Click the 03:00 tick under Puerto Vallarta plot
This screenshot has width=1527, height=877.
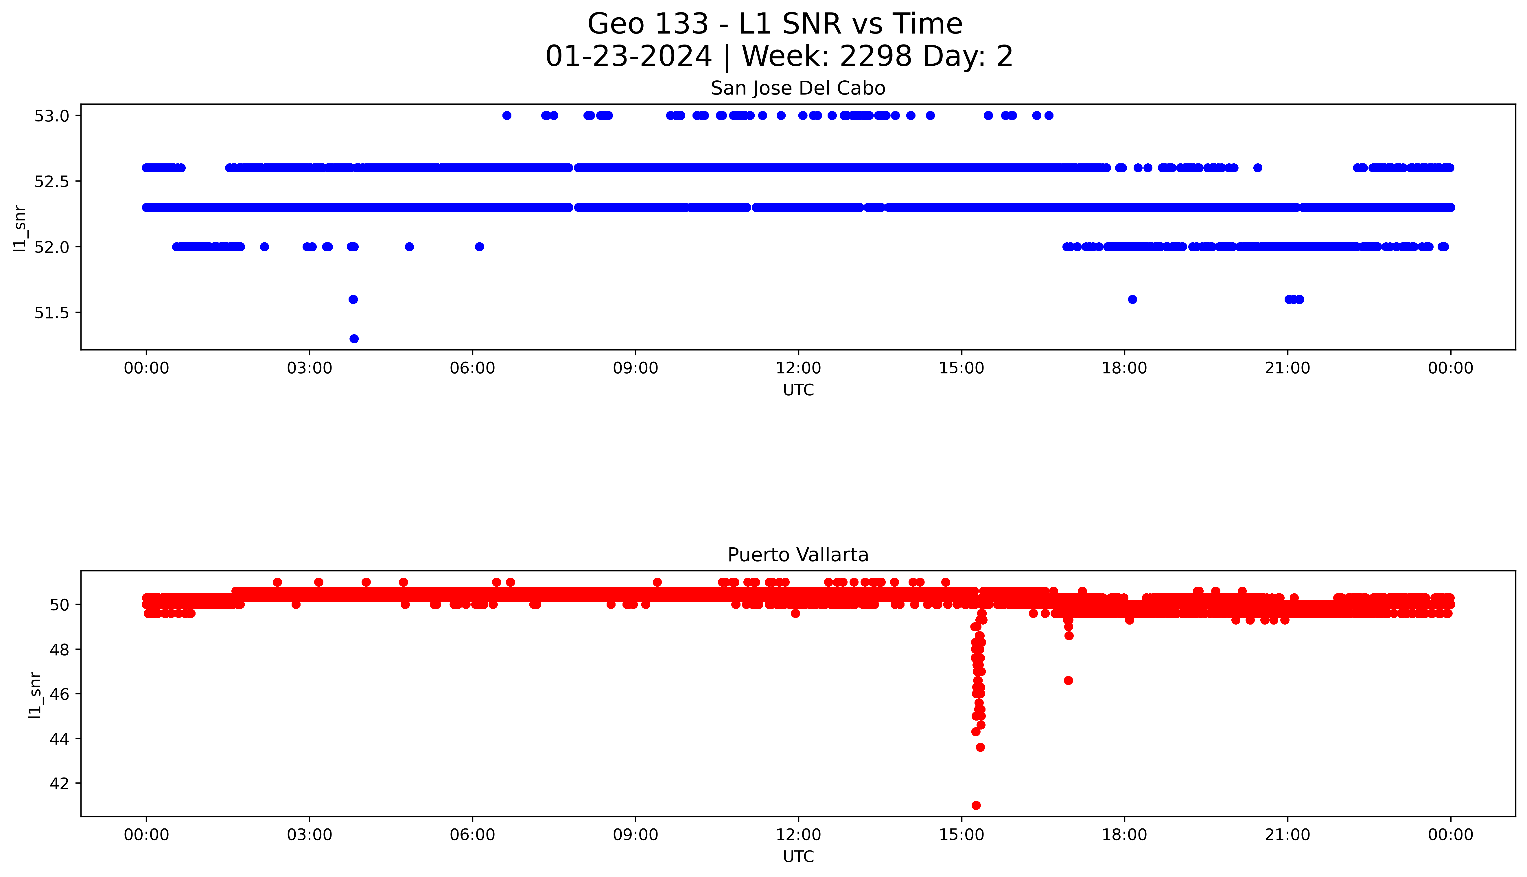click(x=310, y=835)
